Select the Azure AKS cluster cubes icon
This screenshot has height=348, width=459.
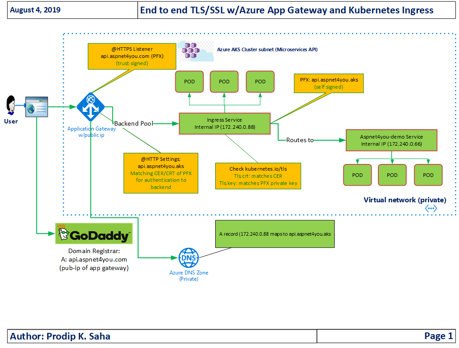196,51
